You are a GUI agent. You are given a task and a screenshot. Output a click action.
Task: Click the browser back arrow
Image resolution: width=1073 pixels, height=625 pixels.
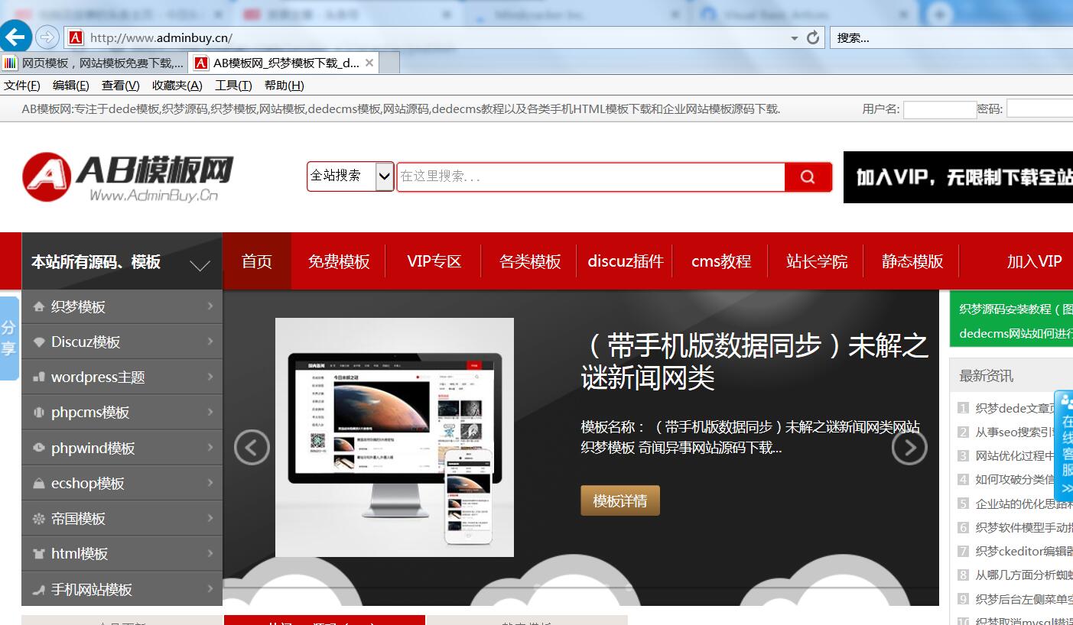[17, 36]
